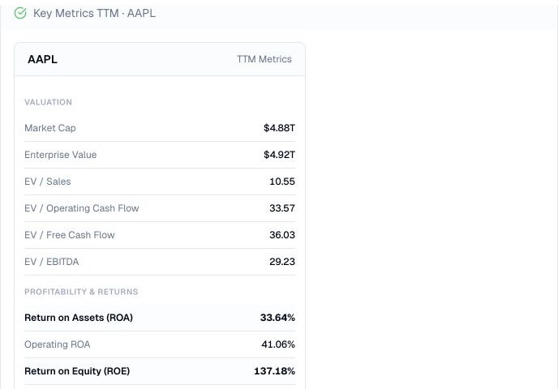Click the 'Key Metrics TTM · AAPL' header

click(x=94, y=13)
